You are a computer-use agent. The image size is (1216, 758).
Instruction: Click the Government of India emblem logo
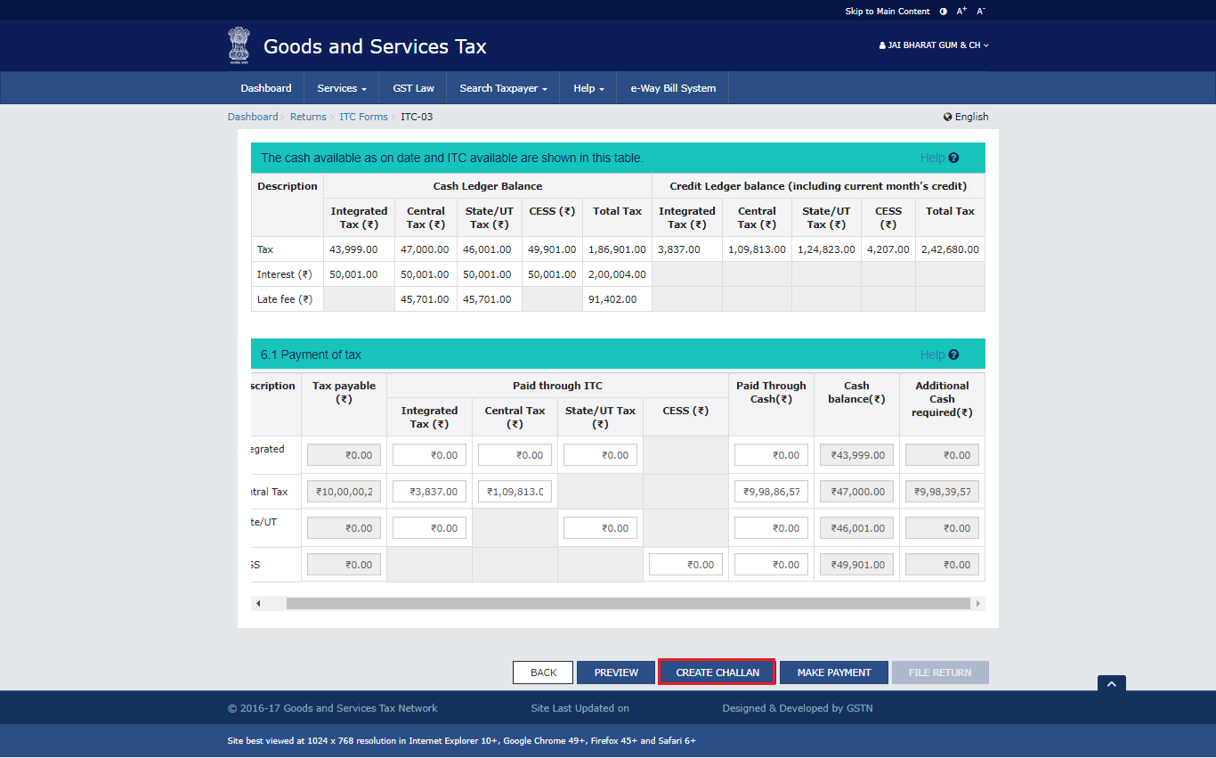pos(239,45)
